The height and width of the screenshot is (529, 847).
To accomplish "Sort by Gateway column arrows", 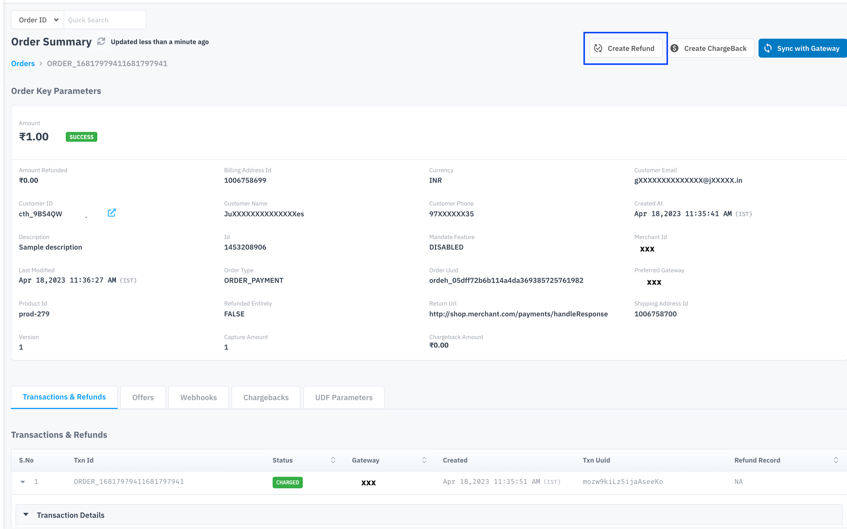I will coord(424,460).
